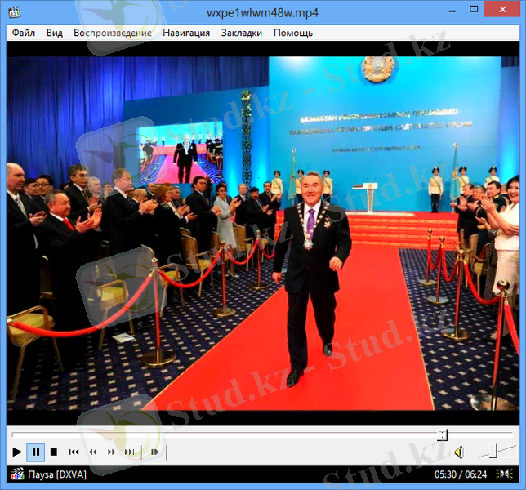
Task: Open the Файл menu
Action: (24, 33)
